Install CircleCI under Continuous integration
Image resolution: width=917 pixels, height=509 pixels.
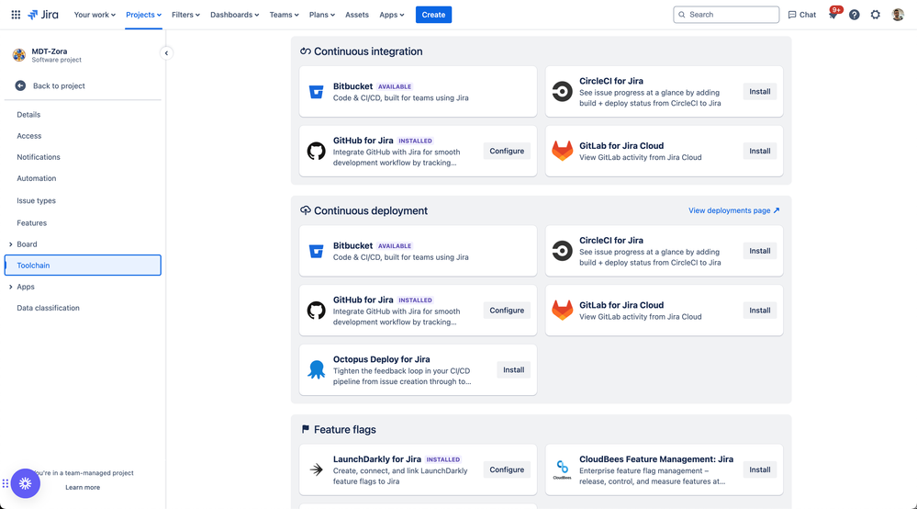click(760, 91)
